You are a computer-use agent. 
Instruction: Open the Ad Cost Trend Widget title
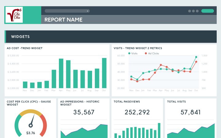pyautogui.click(x=25, y=48)
